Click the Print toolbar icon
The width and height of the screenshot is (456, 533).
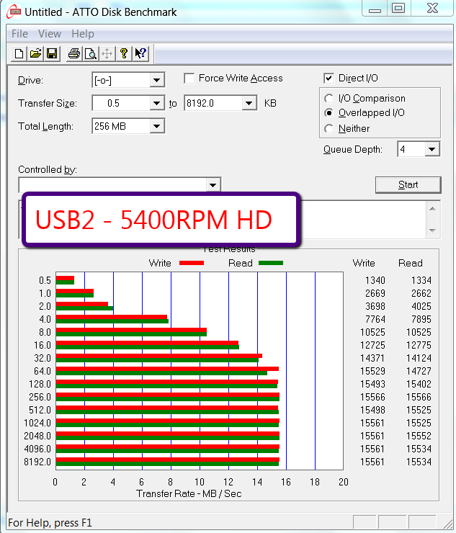tap(74, 54)
